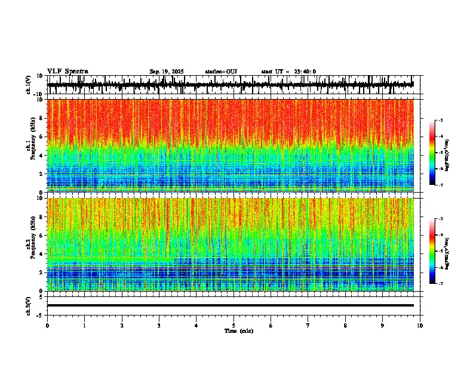Click the ch.2 spectrogram plot area

(x=231, y=245)
